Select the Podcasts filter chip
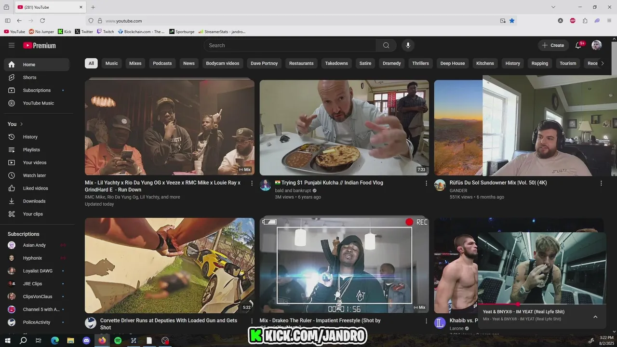Screen dimensions: 617x347 tap(162, 63)
